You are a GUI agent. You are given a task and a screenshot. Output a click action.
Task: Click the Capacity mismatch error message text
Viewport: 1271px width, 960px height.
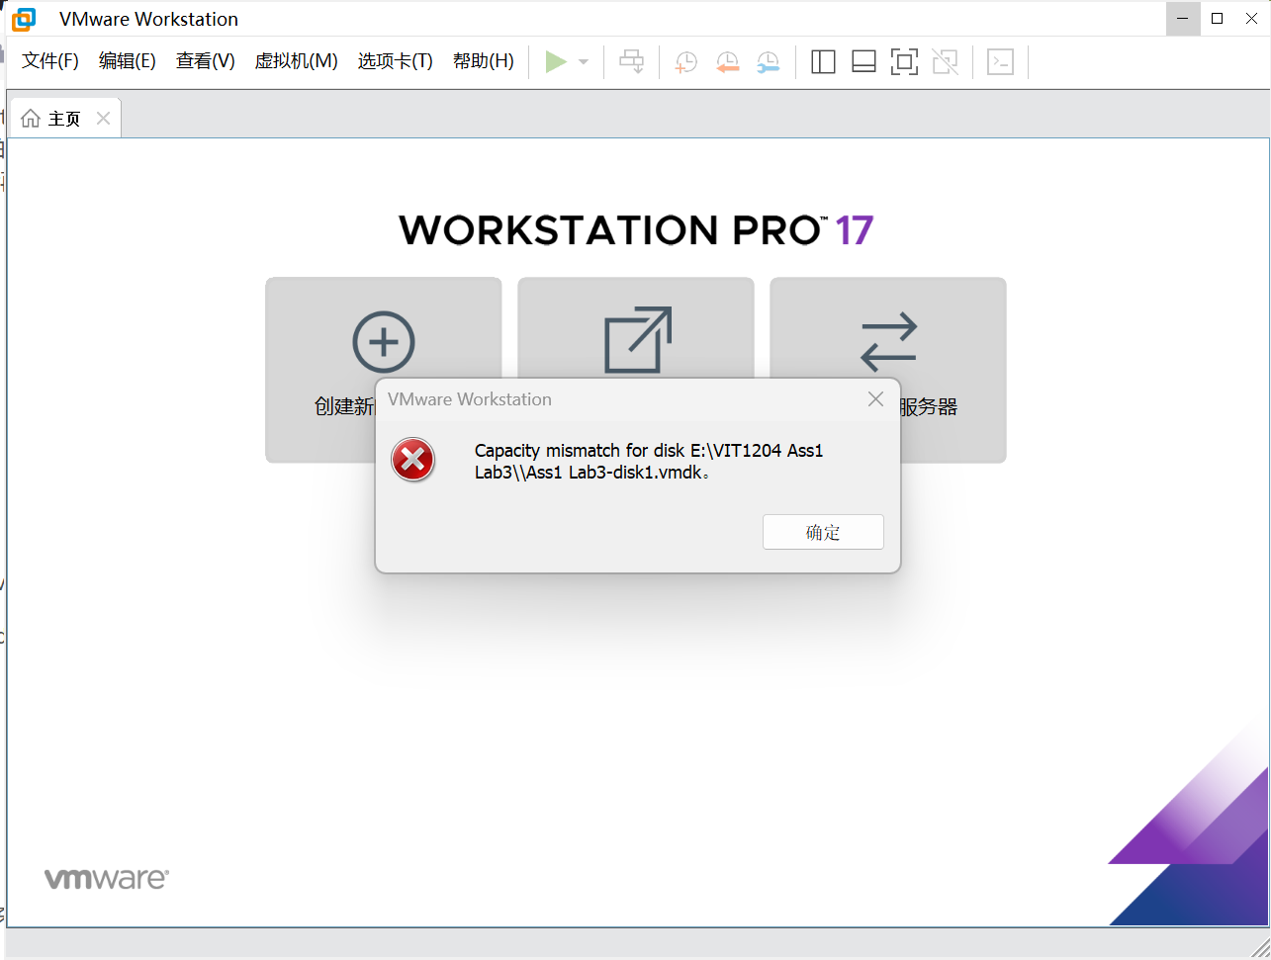649,462
